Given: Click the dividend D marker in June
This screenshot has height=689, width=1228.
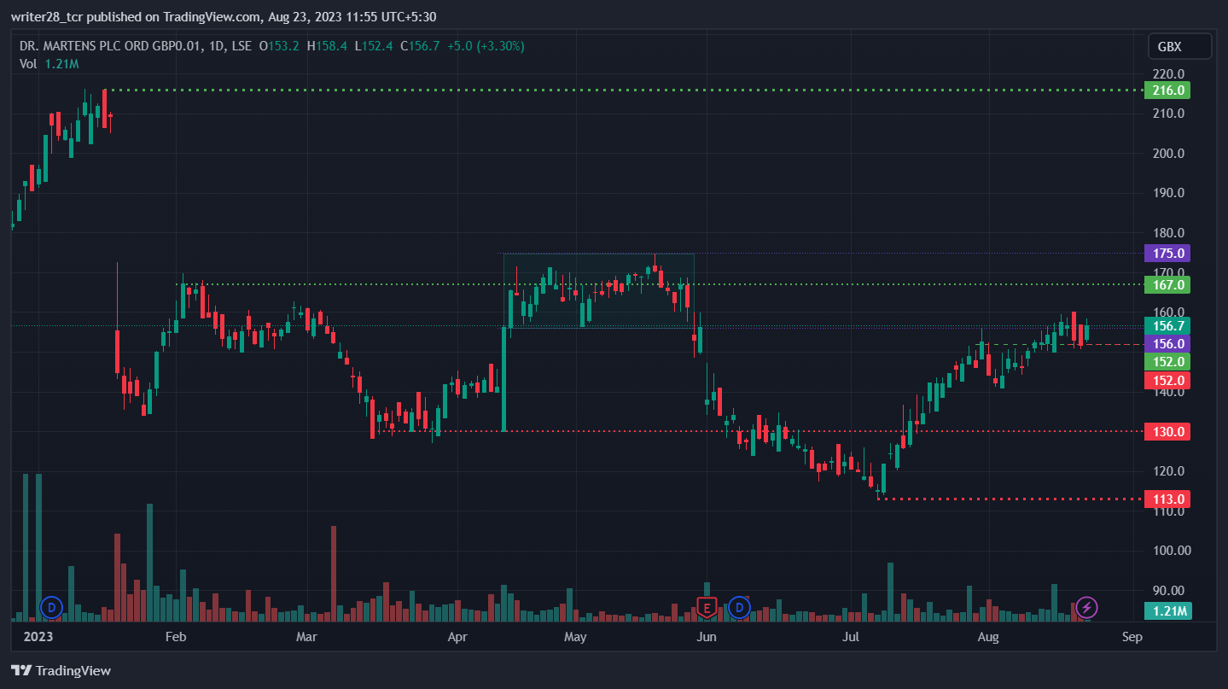Looking at the screenshot, I should click(739, 608).
